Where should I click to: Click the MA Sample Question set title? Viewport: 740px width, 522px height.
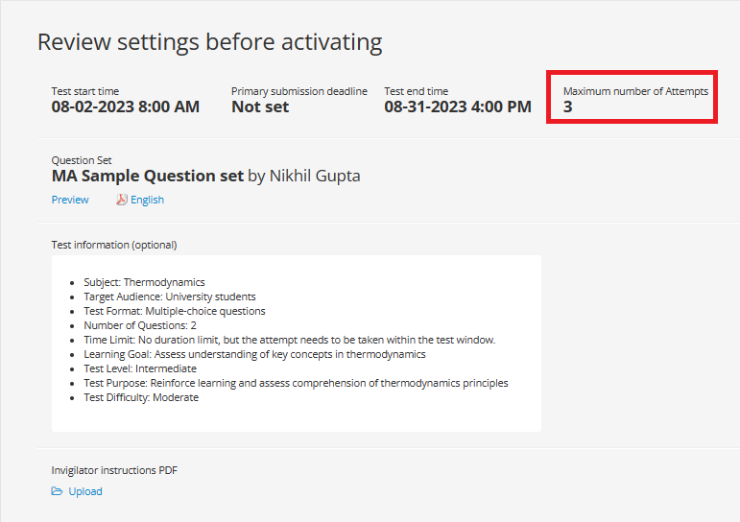[148, 176]
